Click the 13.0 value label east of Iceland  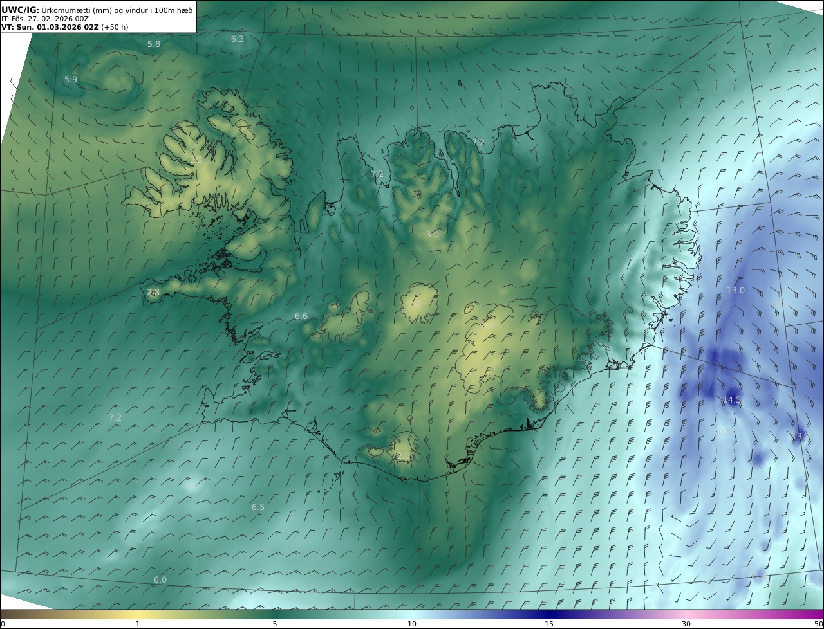click(x=735, y=291)
